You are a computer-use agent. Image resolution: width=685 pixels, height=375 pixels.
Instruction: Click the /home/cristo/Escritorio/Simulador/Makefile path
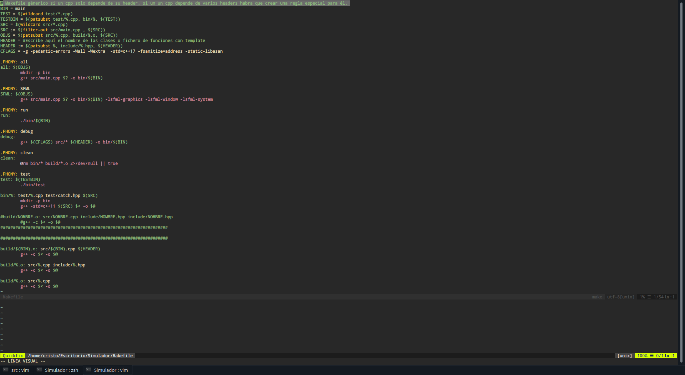click(x=81, y=355)
